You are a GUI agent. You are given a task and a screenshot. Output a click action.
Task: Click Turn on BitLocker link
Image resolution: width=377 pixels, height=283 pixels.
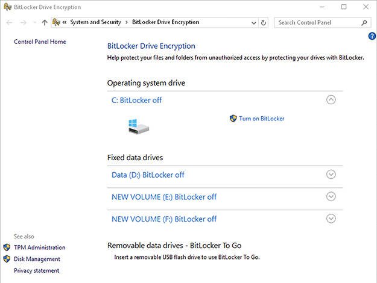tap(262, 119)
